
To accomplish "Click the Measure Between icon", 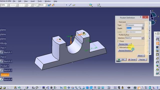I will pos(115,88).
